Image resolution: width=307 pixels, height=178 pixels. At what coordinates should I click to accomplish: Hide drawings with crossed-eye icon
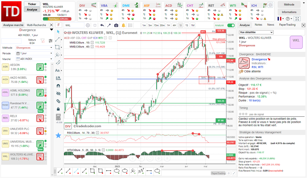coord(58,93)
